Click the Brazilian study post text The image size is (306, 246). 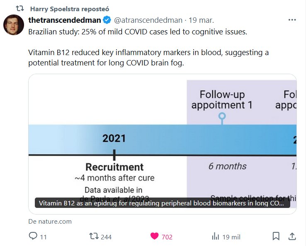tap(138, 32)
